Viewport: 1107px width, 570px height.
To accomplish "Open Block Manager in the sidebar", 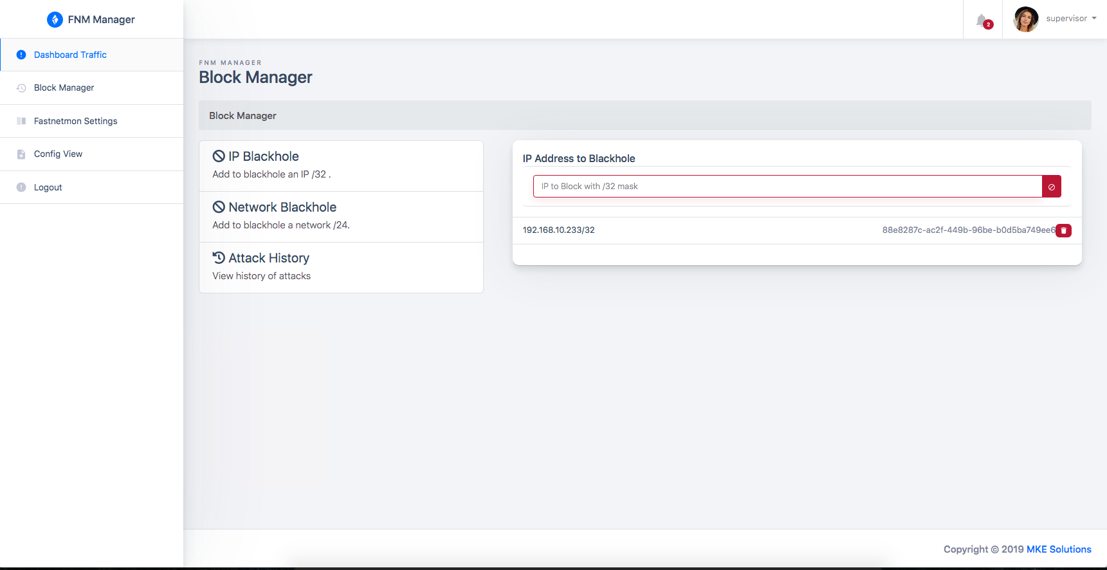I will (x=92, y=87).
